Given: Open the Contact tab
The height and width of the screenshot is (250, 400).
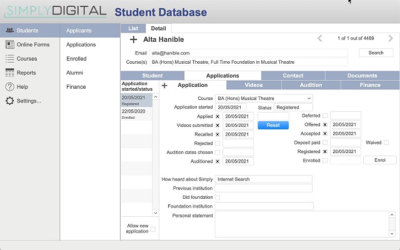Looking at the screenshot, I should click(293, 76).
